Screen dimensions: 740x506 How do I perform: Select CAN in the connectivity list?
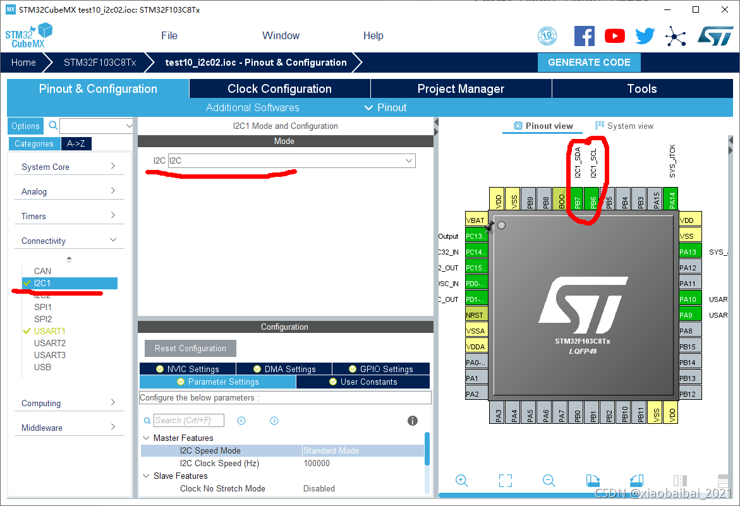[42, 271]
